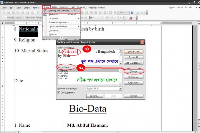
Task: Expand the Line Spacing dropdown arrow
Action: tap(94, 18)
